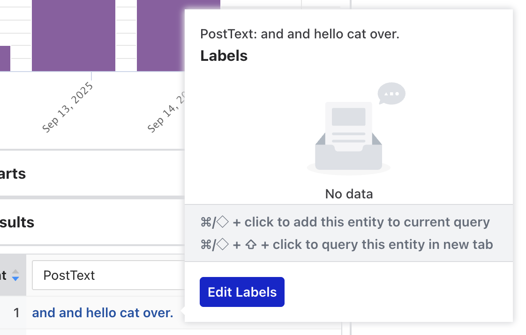Expand the Results section
The width and height of the screenshot is (526, 335).
[x=16, y=223]
